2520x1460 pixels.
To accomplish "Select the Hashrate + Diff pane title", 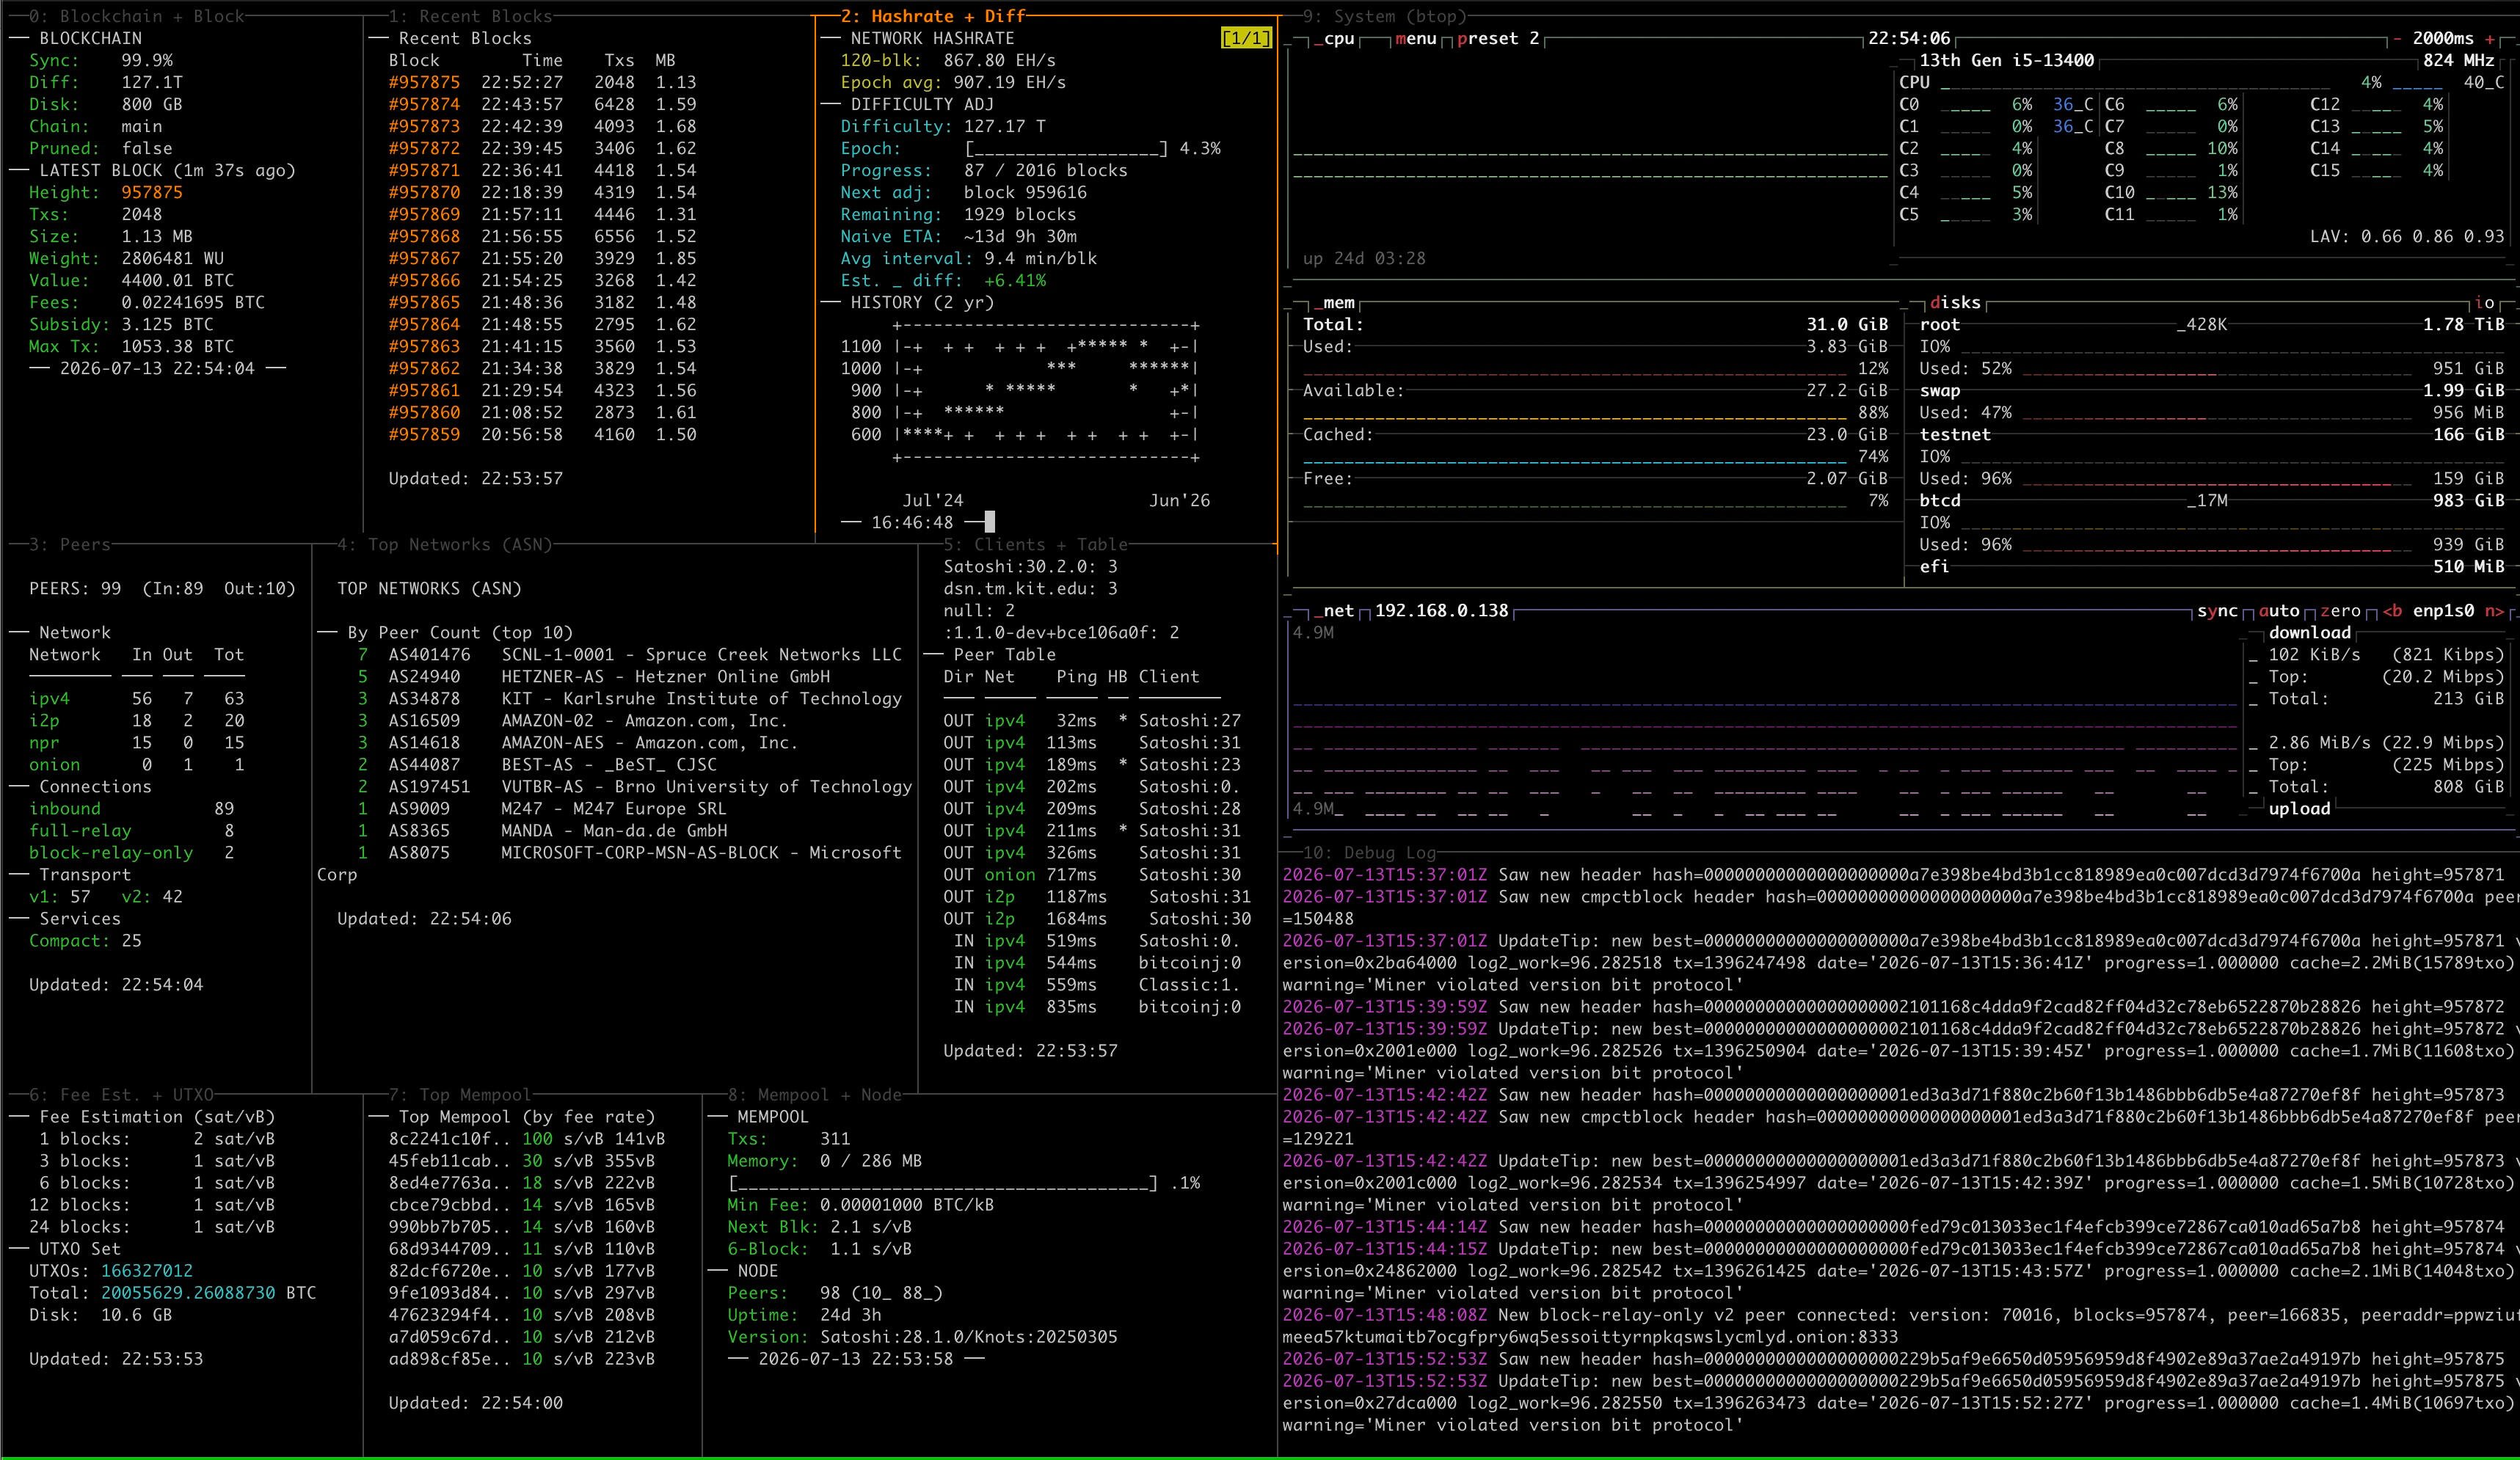I will (x=932, y=16).
